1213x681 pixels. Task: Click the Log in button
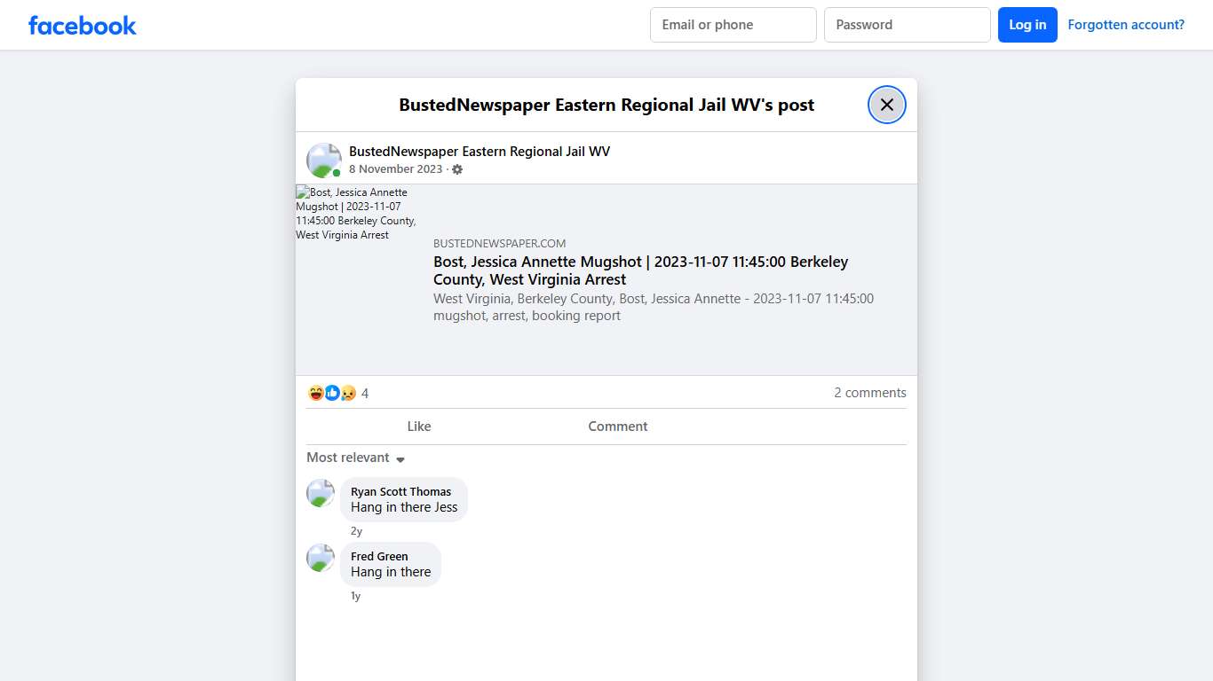1027,25
